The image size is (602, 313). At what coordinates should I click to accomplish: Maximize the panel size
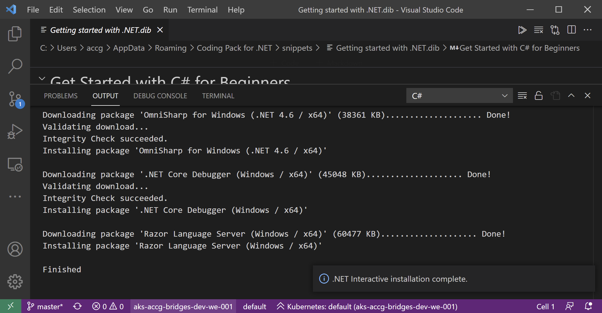(x=571, y=96)
